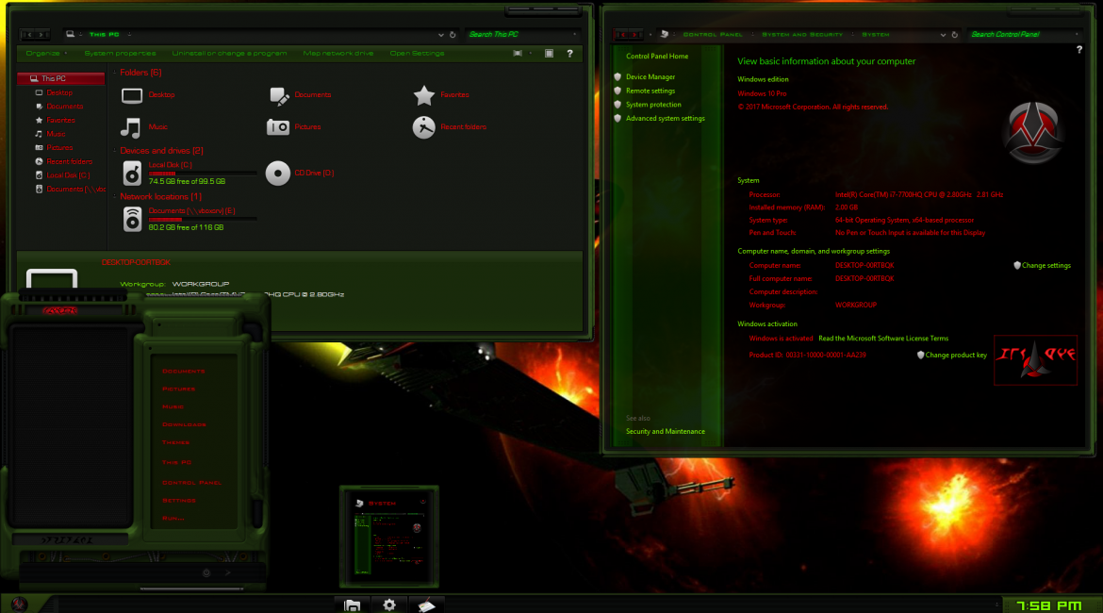Click the arrow beside Start menu power icon
Image resolution: width=1103 pixels, height=613 pixels.
click(x=228, y=572)
